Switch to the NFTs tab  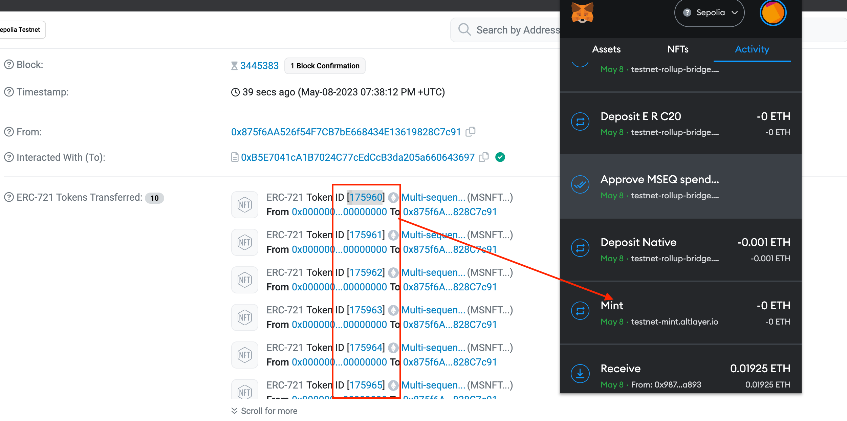click(x=678, y=49)
